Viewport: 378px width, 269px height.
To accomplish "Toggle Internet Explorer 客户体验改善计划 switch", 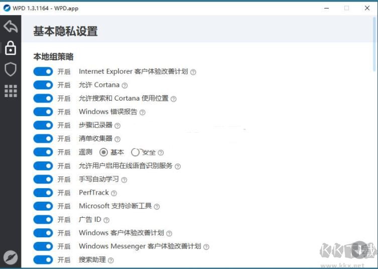I will click(43, 71).
